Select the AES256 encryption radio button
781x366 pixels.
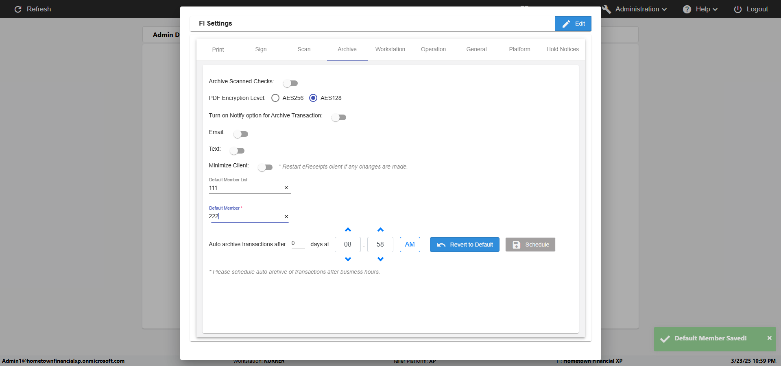tap(275, 98)
